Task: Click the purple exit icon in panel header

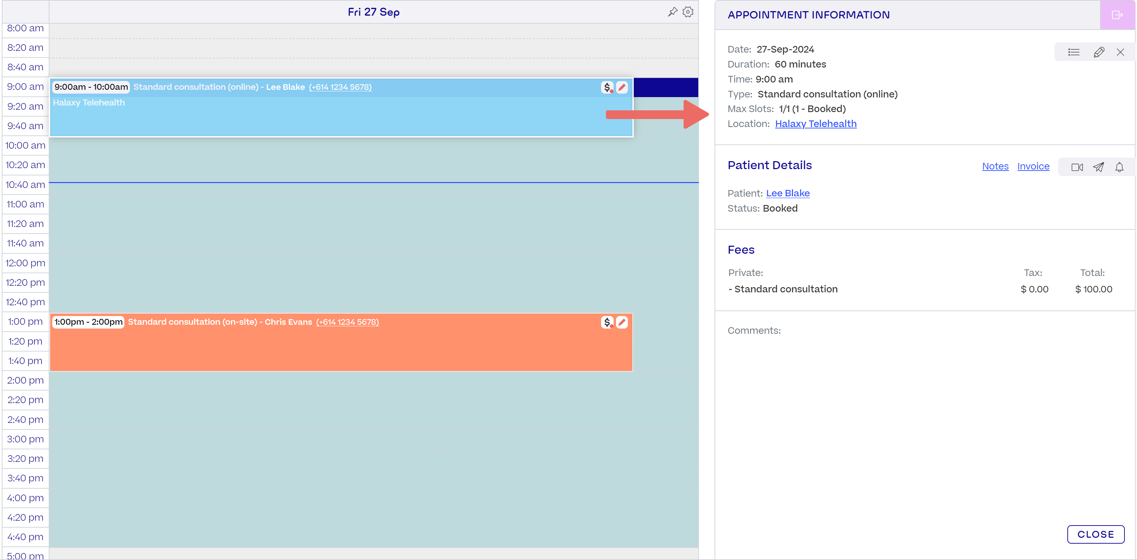Action: (x=1117, y=15)
